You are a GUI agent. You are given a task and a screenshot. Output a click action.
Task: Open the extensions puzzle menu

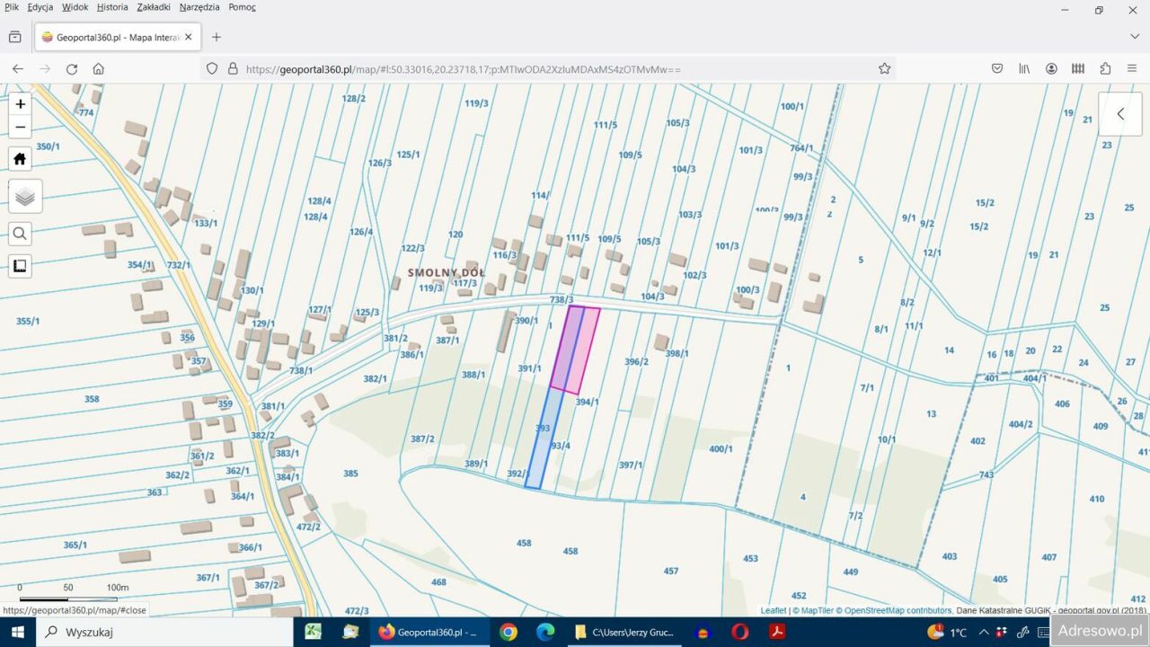coord(1105,68)
